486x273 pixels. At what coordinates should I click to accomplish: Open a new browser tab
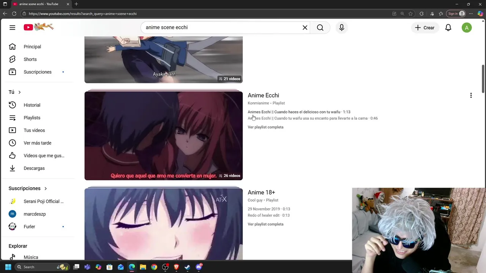(76, 4)
